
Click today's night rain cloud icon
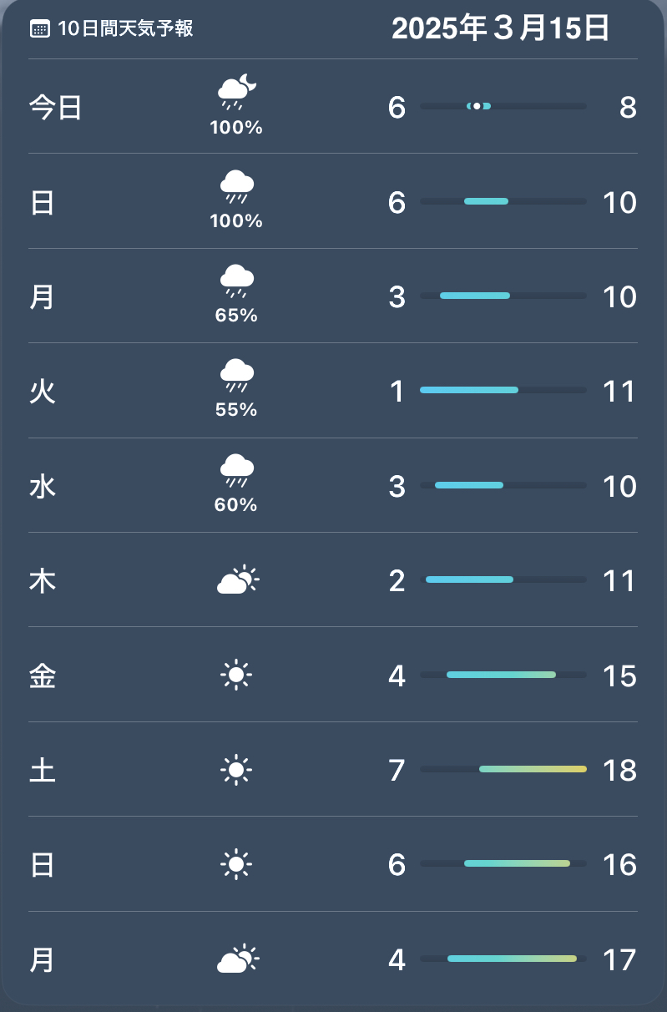[237, 92]
